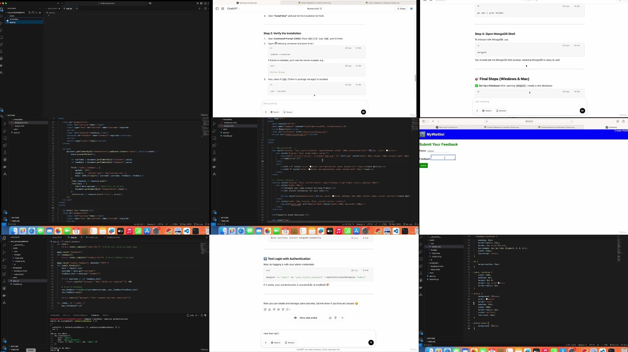
Task: Open ChatGPT model dropdown in Step 3 window
Action: [234, 9]
